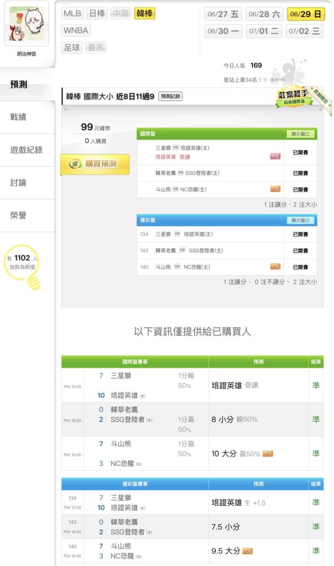Image resolution: width=334 pixels, height=566 pixels.
Task: Click orange tag beside 9.5 大分 prediction
Action: (x=248, y=551)
